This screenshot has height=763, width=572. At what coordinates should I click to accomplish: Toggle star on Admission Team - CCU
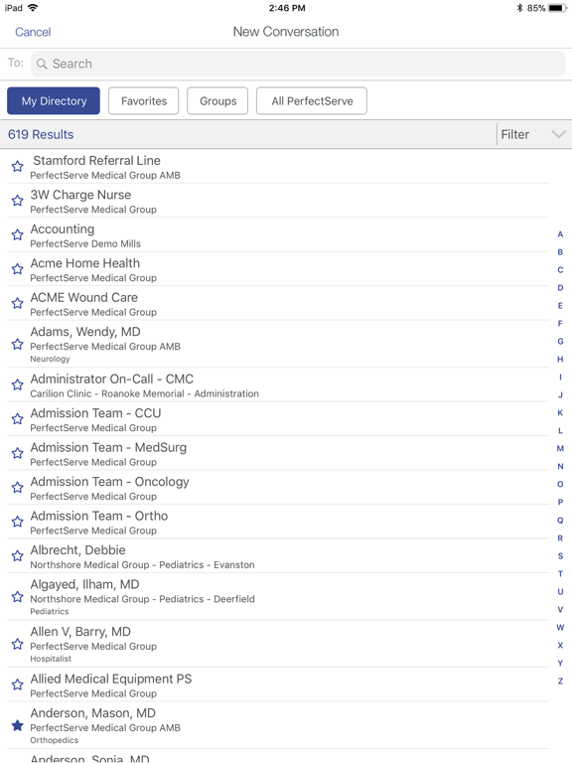pyautogui.click(x=18, y=419)
